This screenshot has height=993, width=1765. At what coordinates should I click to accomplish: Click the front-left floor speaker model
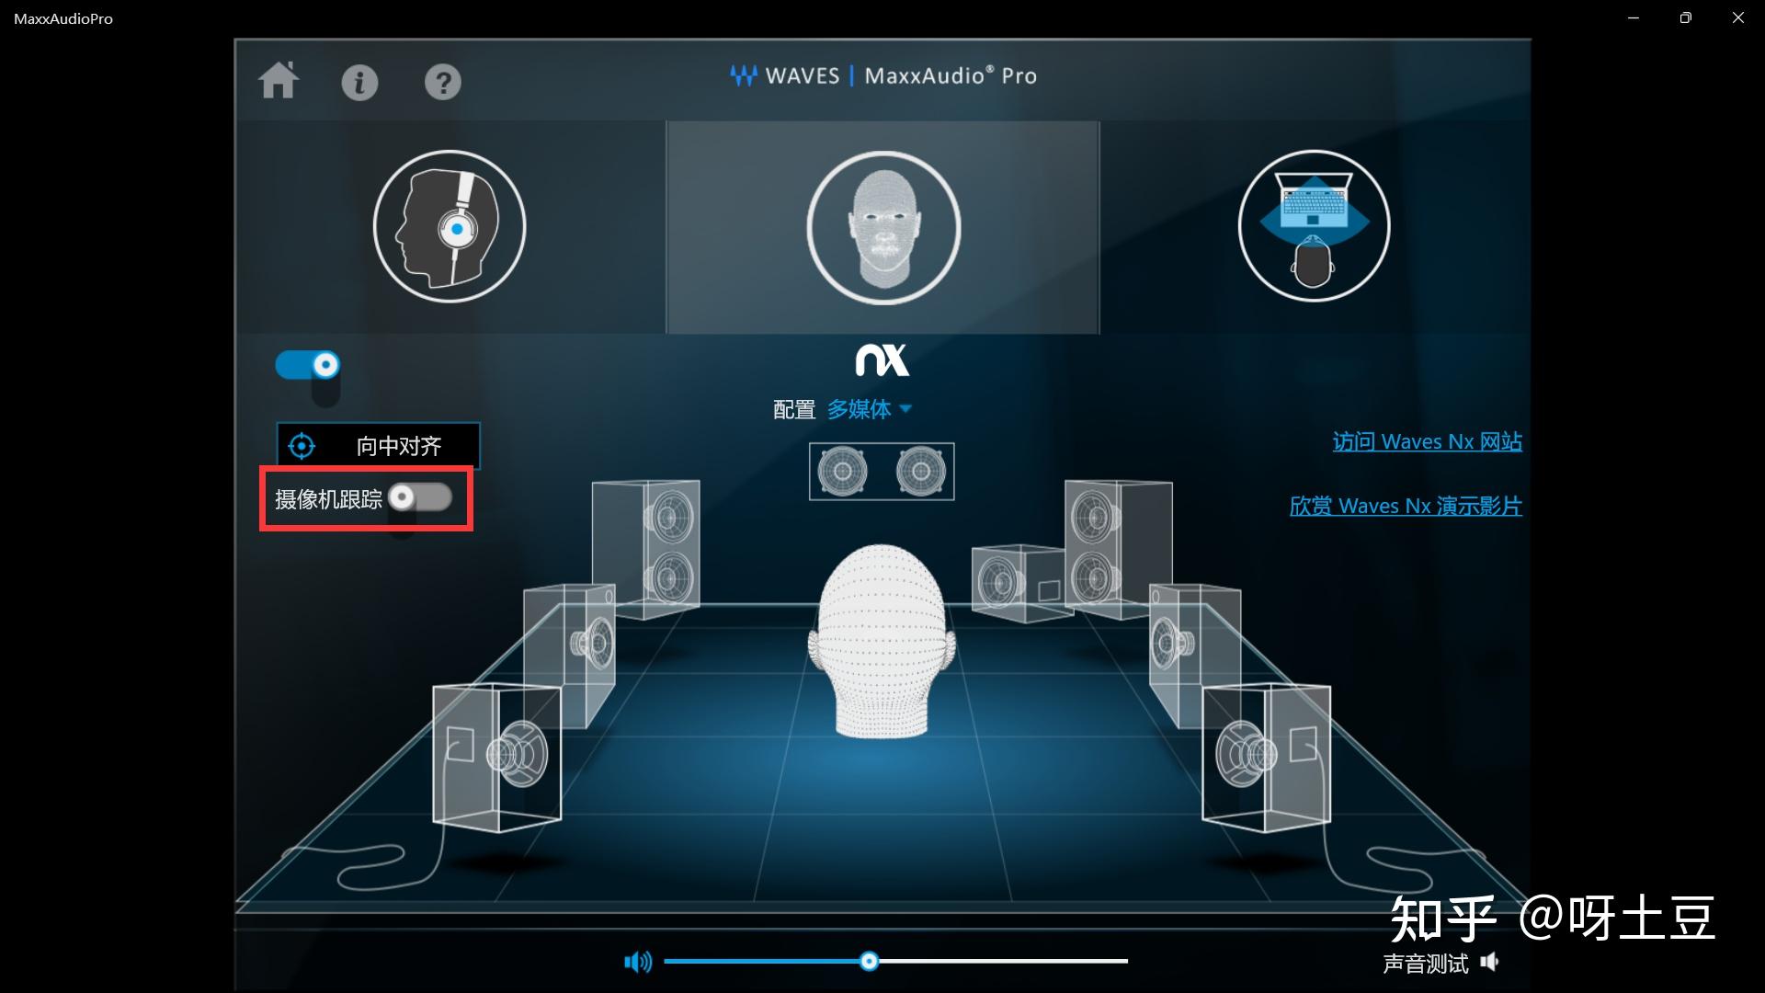[x=497, y=757]
